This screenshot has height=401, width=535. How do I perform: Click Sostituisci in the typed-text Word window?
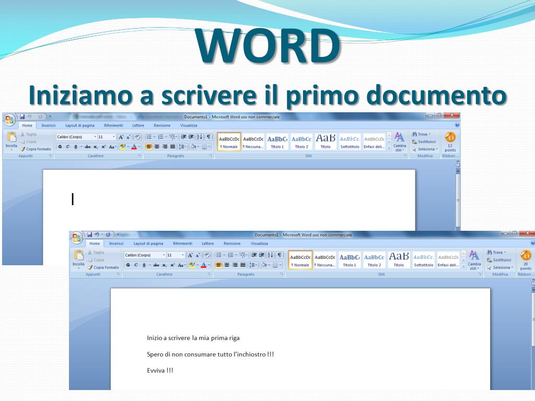tap(499, 260)
